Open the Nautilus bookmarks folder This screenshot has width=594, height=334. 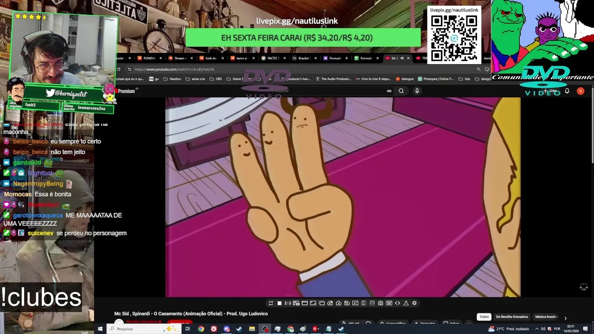(x=172, y=79)
